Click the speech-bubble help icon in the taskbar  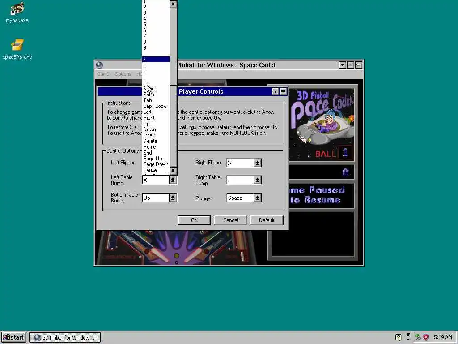click(x=398, y=337)
